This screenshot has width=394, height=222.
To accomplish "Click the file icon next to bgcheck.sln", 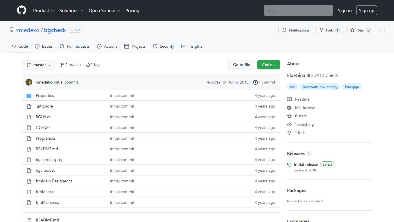I will [29, 170].
